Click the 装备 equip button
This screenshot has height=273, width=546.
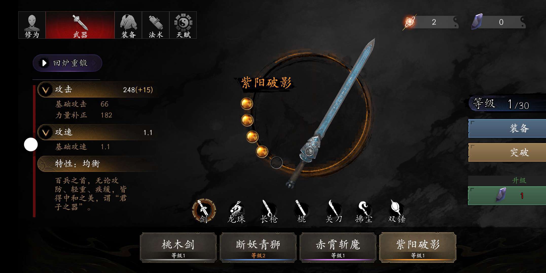point(507,128)
